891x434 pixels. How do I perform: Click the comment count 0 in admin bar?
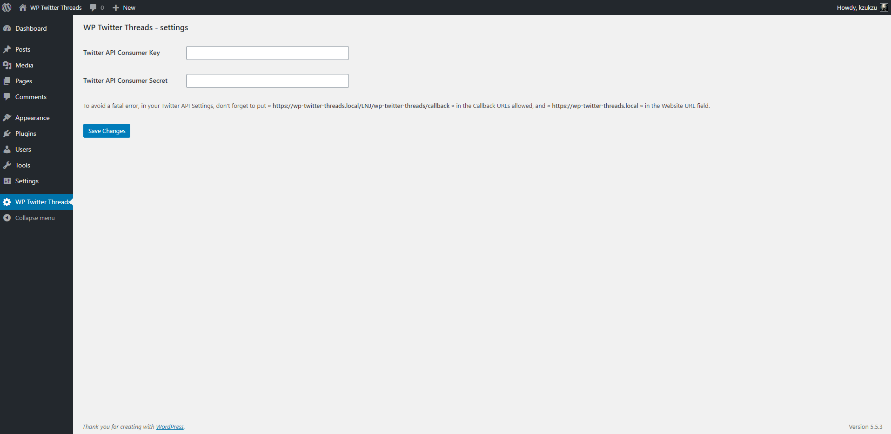(x=102, y=7)
